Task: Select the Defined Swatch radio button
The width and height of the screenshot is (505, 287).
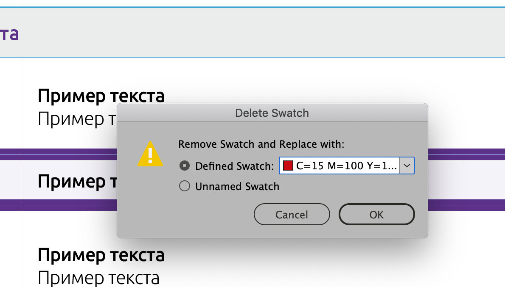Action: tap(185, 166)
